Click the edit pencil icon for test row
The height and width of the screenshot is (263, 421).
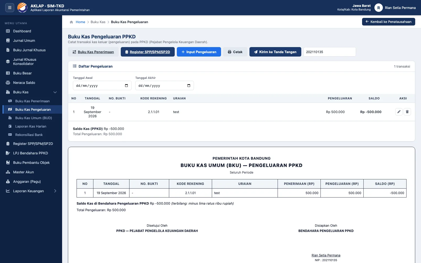click(x=399, y=112)
